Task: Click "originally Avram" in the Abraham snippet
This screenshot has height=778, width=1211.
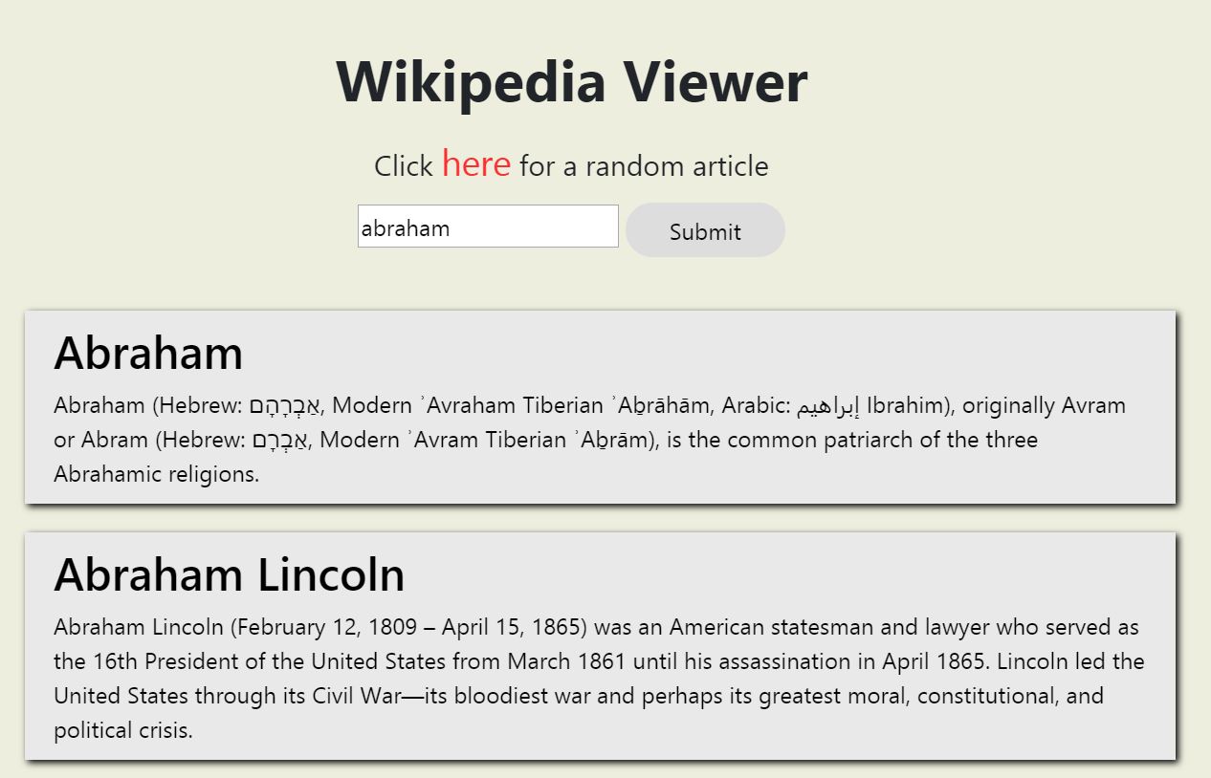Action: tap(1044, 405)
